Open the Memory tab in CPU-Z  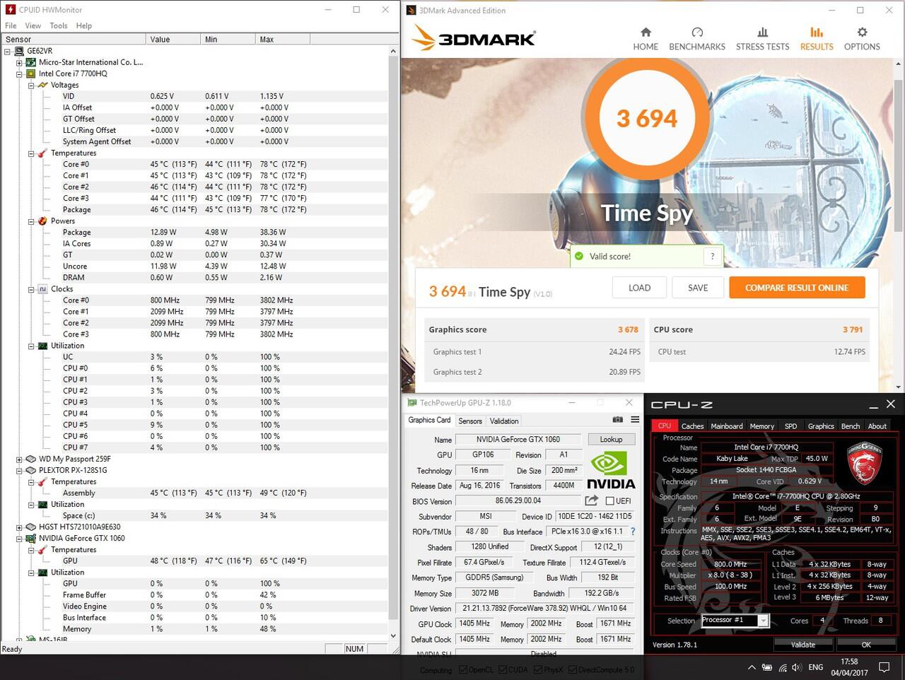pos(761,426)
